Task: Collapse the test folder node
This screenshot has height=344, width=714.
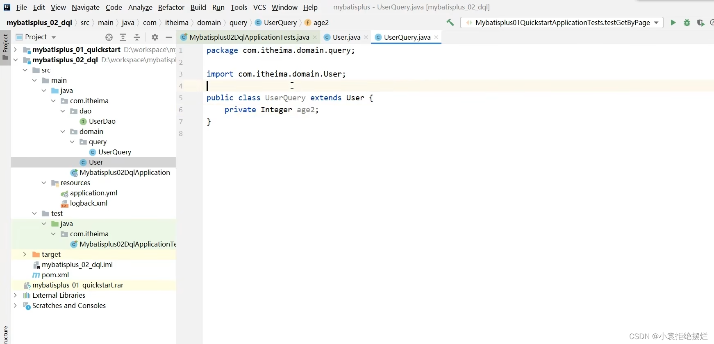Action: pos(34,213)
